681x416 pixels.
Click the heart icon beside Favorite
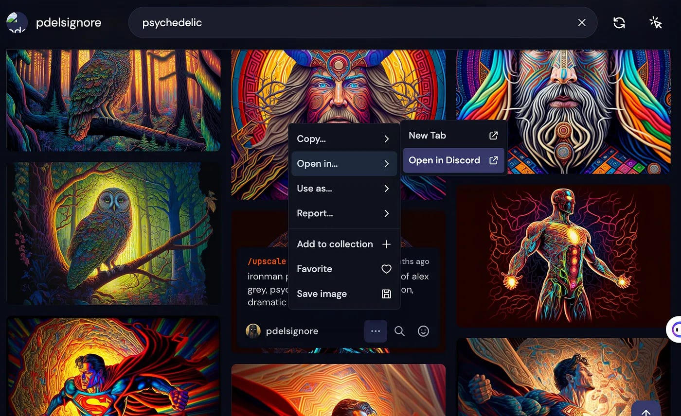pyautogui.click(x=386, y=269)
